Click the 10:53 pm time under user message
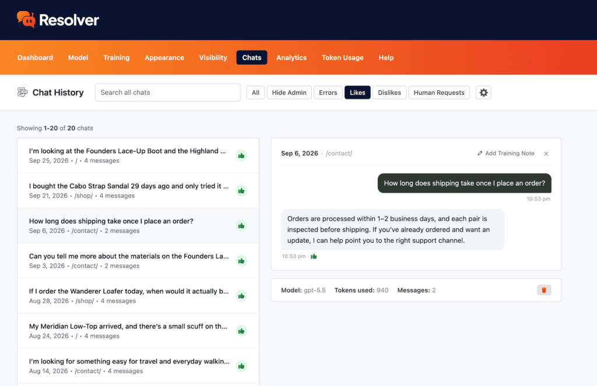Image resolution: width=597 pixels, height=386 pixels. [x=538, y=199]
